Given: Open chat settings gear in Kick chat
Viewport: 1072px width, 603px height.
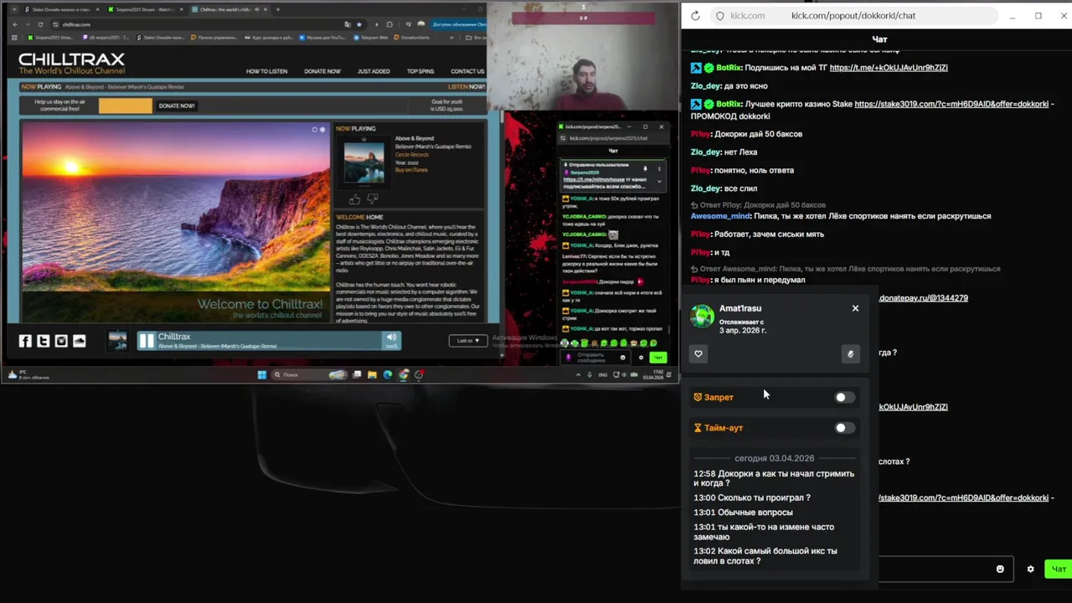Looking at the screenshot, I should [x=1030, y=569].
